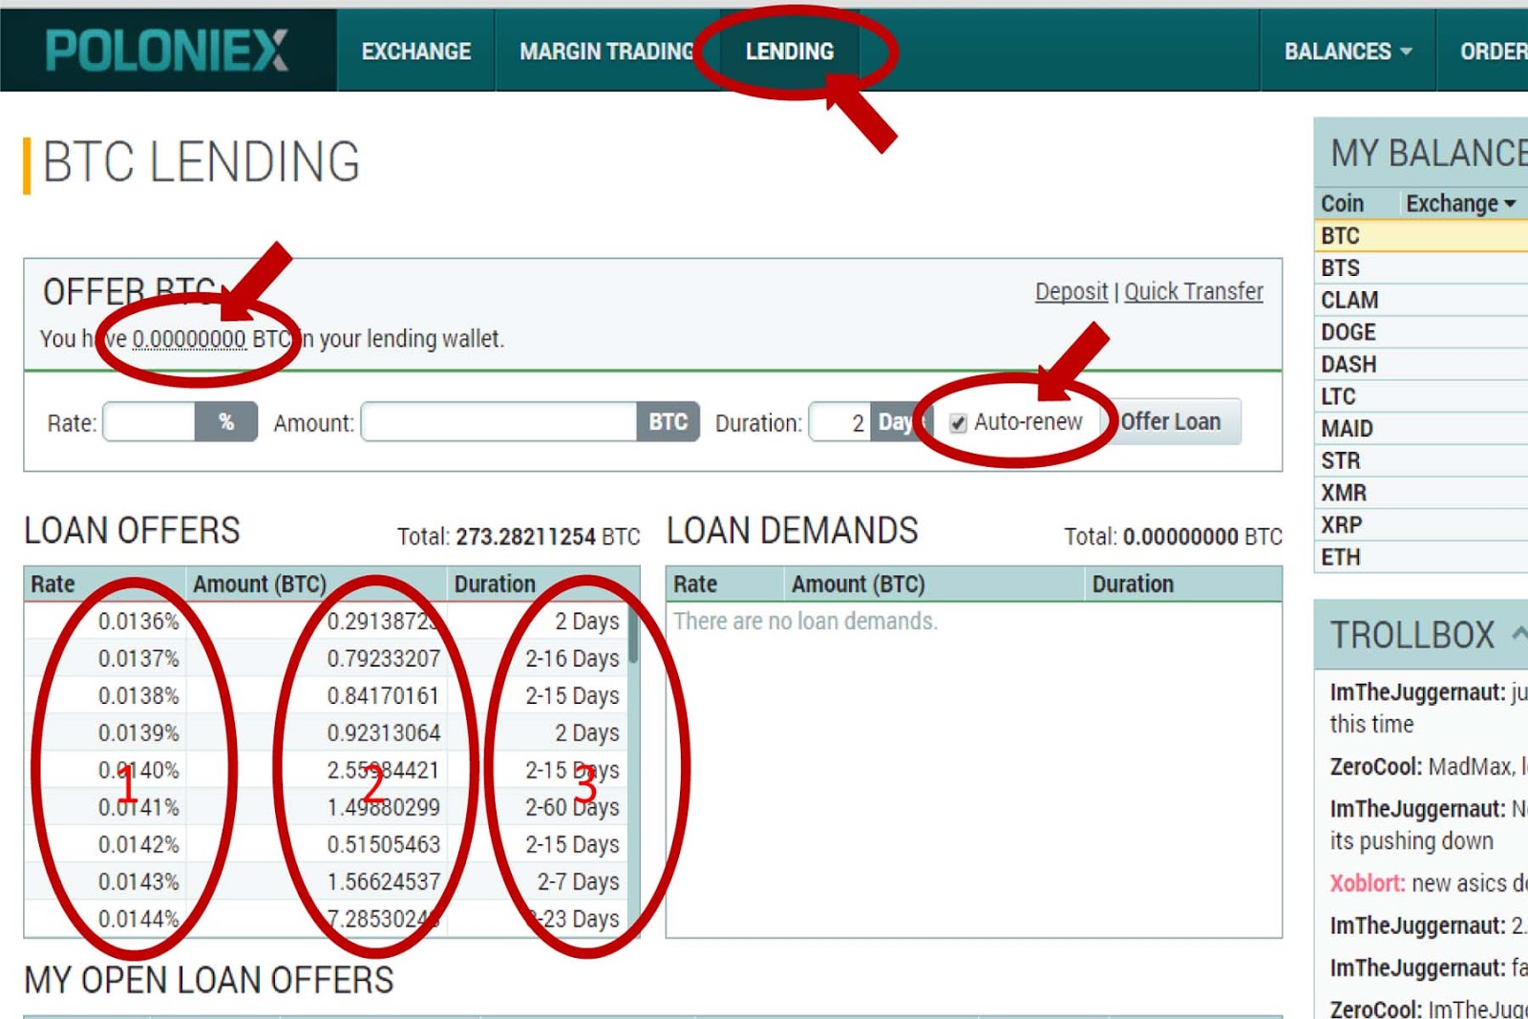
Task: Select the 0.0138% loan offer rate
Action: pos(138,695)
